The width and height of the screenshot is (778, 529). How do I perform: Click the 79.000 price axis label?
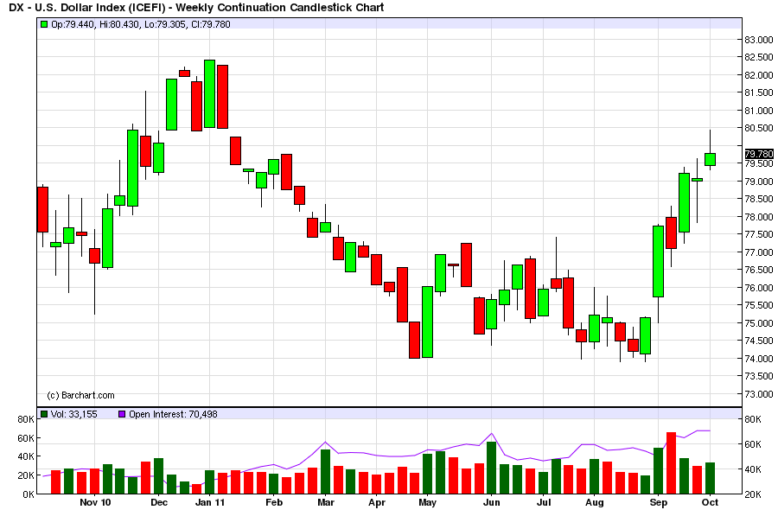pyautogui.click(x=759, y=182)
